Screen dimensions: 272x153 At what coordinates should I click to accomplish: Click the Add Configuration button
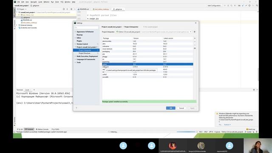[215, 6]
